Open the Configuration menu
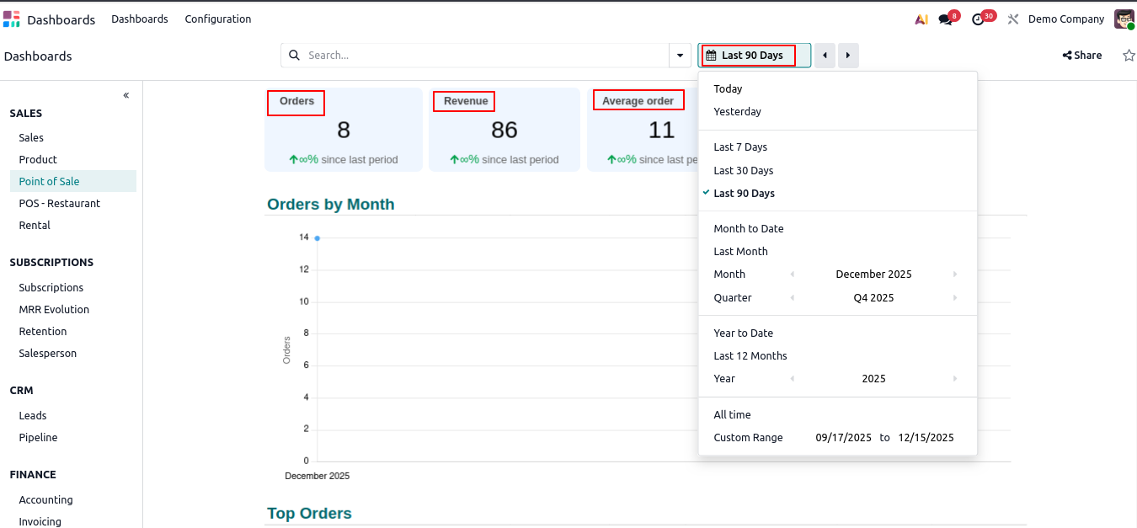This screenshot has width=1137, height=528. (x=217, y=19)
